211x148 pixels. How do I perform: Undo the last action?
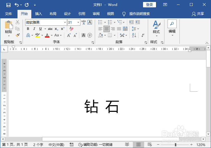(x=17, y=5)
